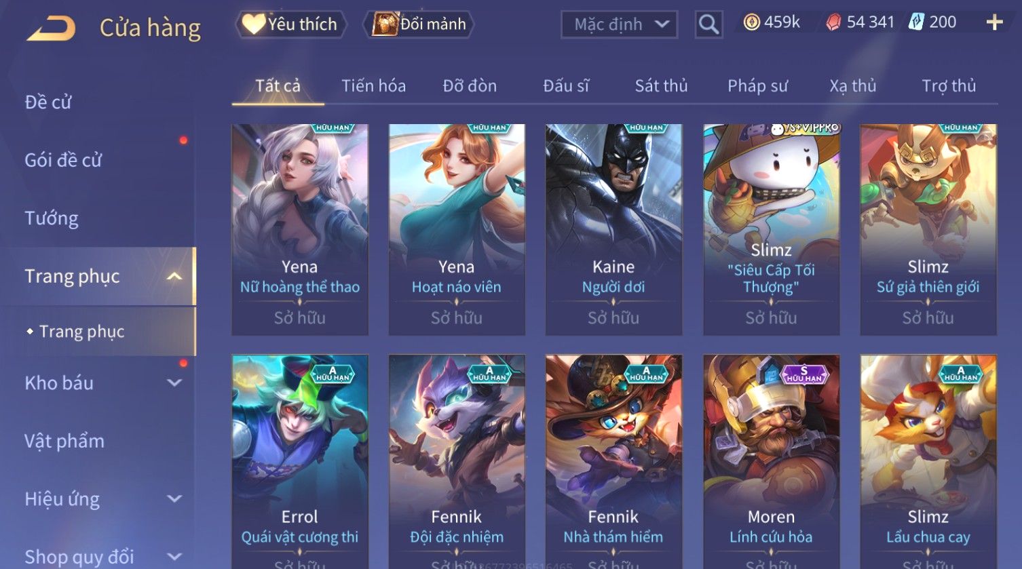Expand the Hiệu ứng sidebar section

tap(174, 498)
